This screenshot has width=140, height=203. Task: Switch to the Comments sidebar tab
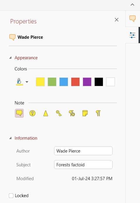click(132, 19)
